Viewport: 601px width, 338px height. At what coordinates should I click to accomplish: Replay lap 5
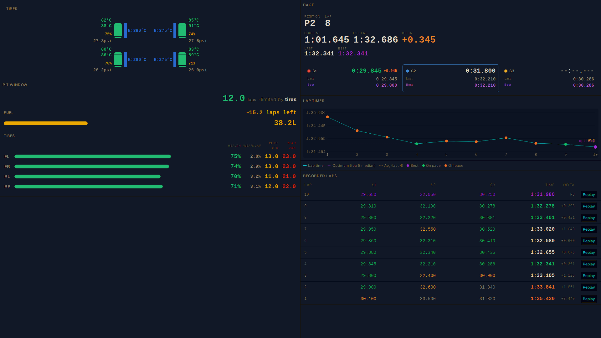click(589, 253)
